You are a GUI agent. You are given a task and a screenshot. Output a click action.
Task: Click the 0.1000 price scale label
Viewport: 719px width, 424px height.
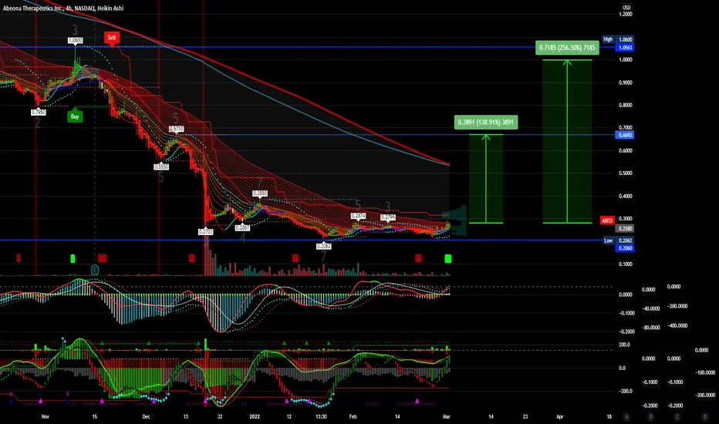click(x=626, y=264)
